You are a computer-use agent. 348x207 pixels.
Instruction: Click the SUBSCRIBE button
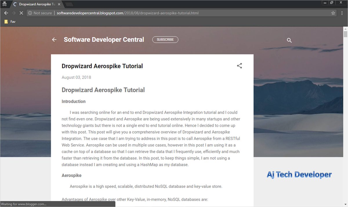click(x=165, y=39)
